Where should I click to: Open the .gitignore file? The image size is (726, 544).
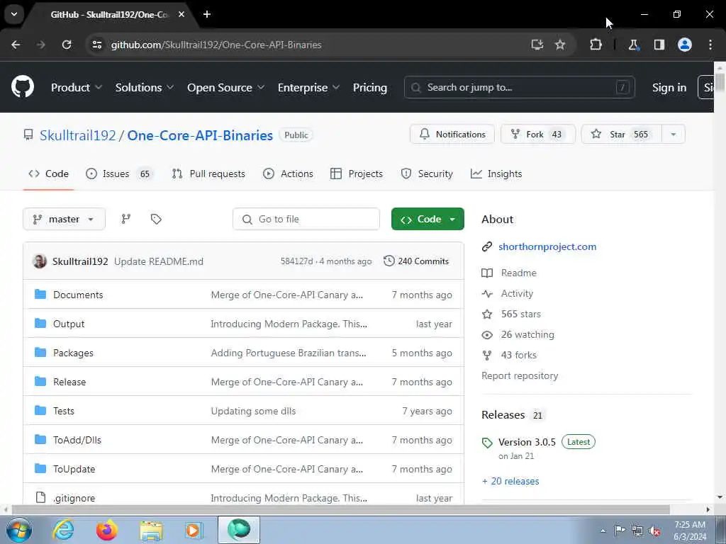pyautogui.click(x=74, y=498)
